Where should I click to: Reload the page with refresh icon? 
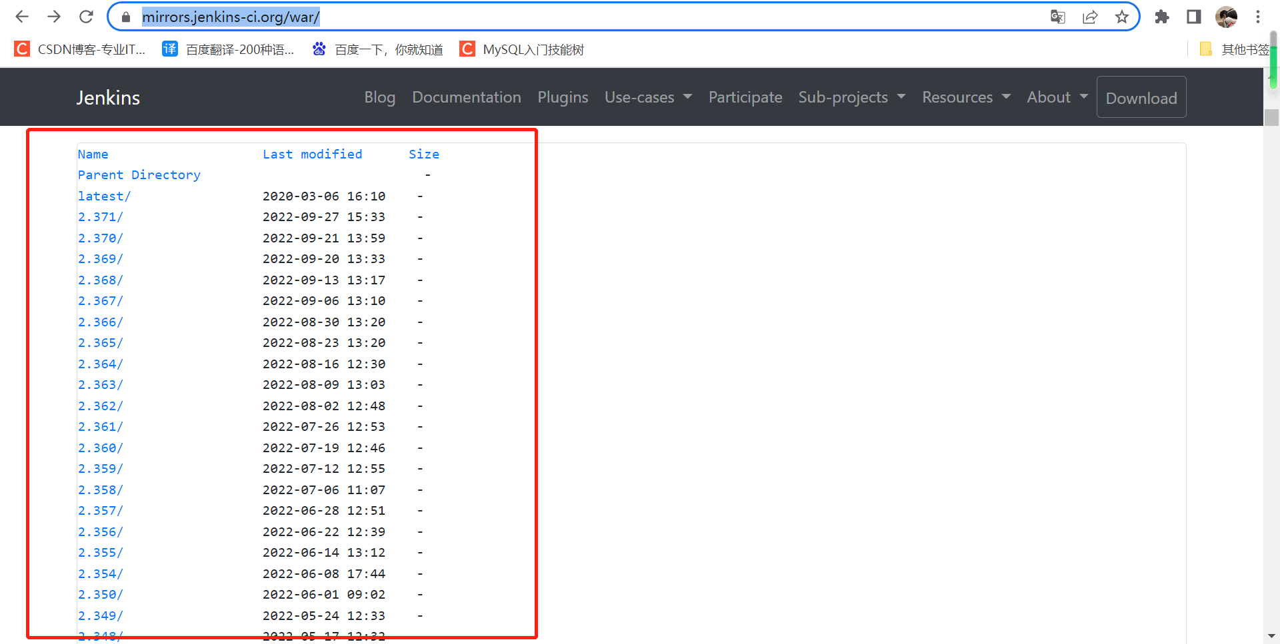click(x=86, y=17)
